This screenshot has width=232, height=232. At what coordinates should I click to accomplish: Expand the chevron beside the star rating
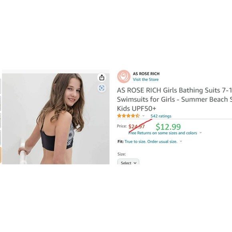pos(143,116)
